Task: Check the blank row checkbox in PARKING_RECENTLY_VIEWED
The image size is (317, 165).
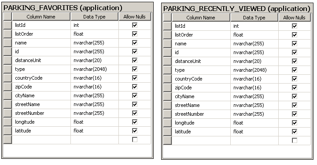Action: pyautogui.click(x=295, y=140)
